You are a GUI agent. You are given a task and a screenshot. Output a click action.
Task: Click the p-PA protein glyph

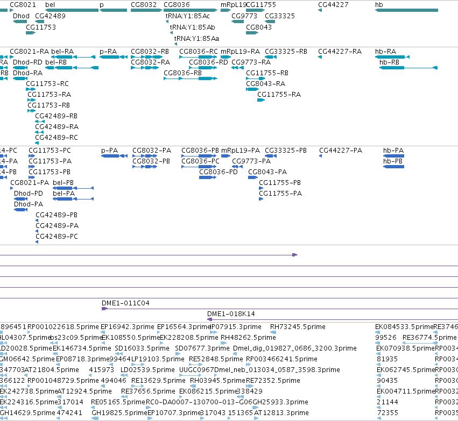pos(114,156)
